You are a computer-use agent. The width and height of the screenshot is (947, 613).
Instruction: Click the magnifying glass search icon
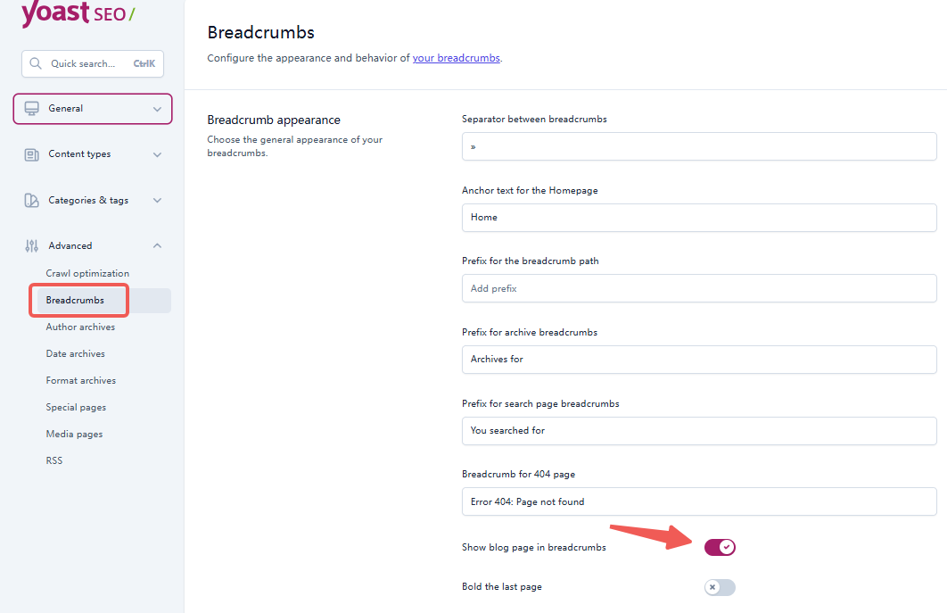coord(36,63)
